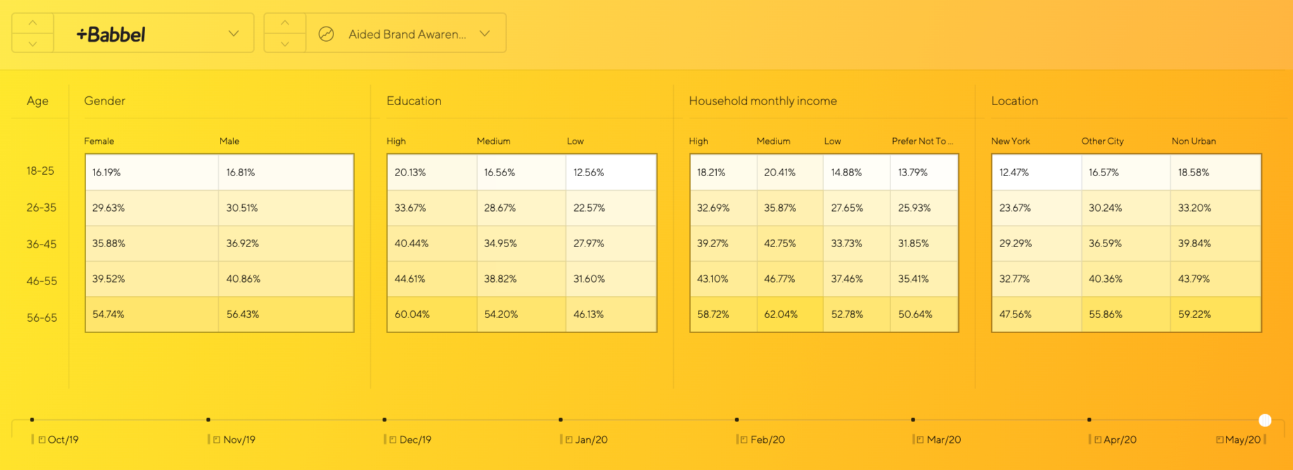Click the small calendar icon beside Apr/20
Viewport: 1293px width, 470px height.
1097,440
